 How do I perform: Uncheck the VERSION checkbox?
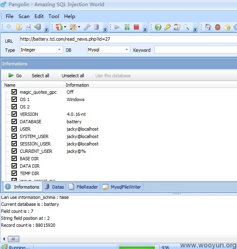[14, 114]
